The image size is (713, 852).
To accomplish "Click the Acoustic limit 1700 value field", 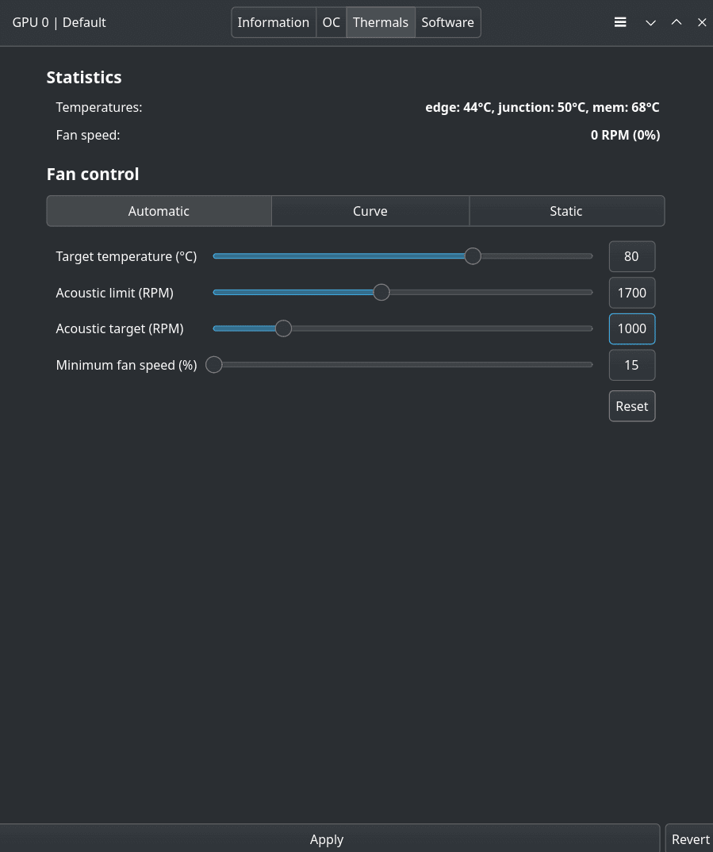I will (x=632, y=293).
